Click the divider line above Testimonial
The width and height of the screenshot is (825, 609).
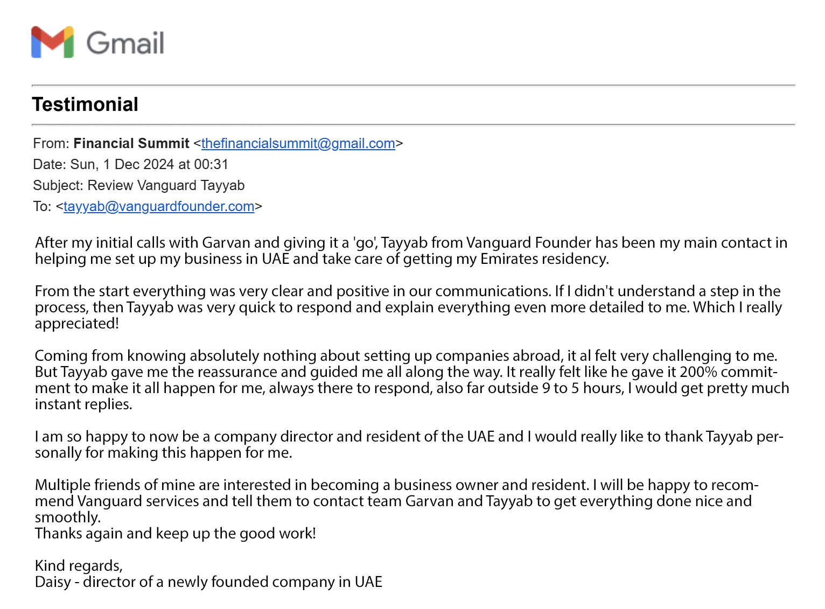(x=413, y=85)
